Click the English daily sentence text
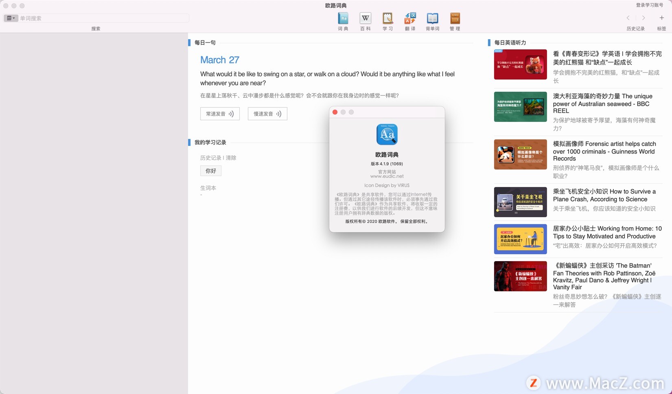The image size is (672, 394). 327,78
